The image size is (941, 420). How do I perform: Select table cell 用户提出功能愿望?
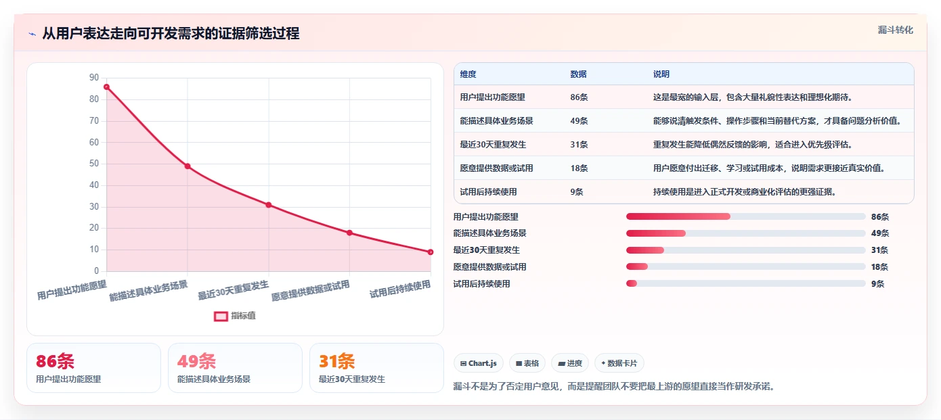(492, 97)
